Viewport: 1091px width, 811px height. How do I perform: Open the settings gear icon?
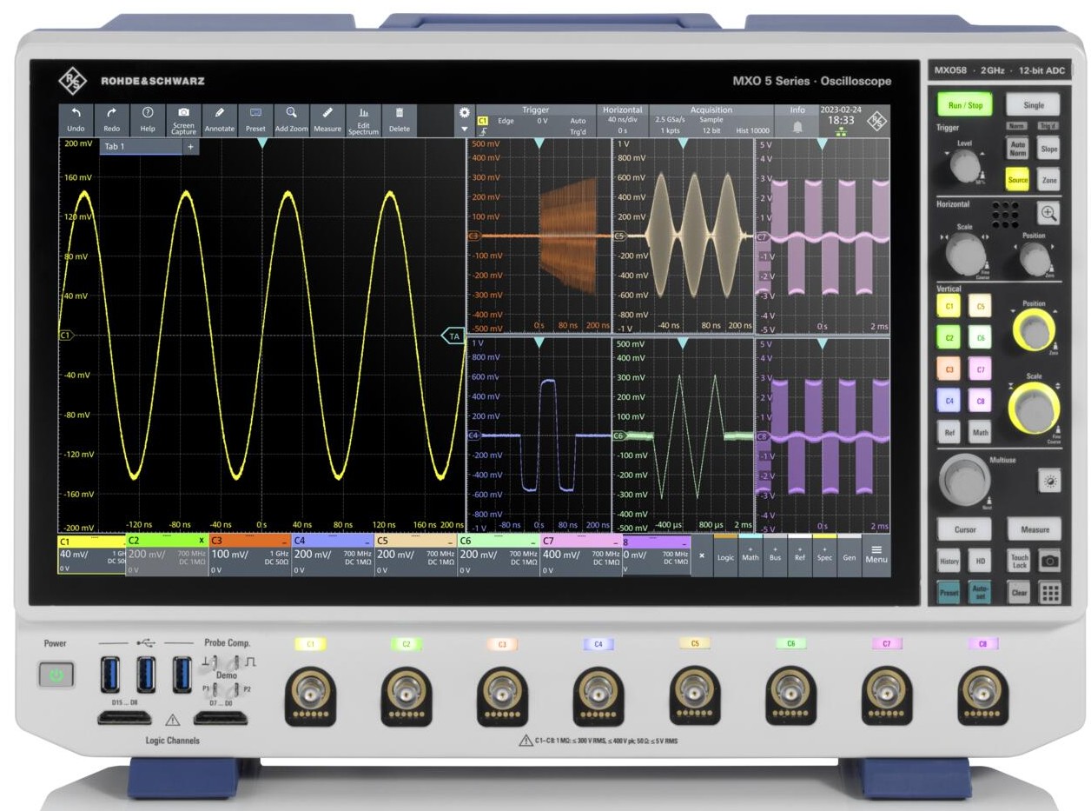(465, 113)
